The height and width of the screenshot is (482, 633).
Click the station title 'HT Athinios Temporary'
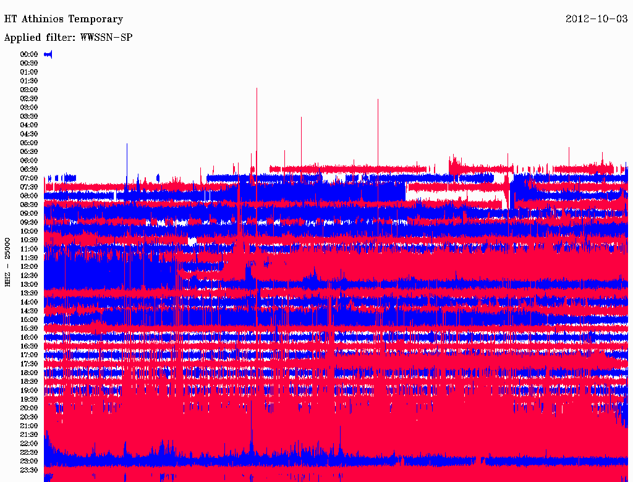point(64,19)
